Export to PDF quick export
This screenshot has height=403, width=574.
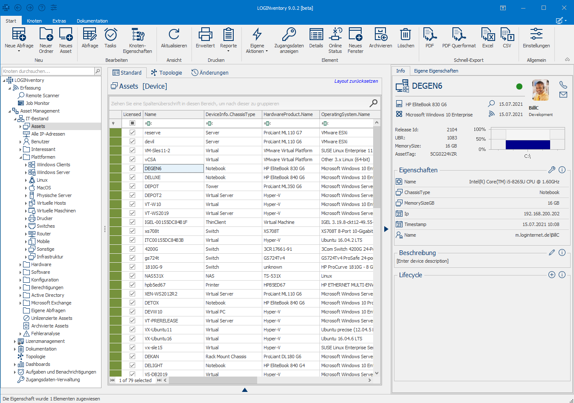(x=429, y=38)
